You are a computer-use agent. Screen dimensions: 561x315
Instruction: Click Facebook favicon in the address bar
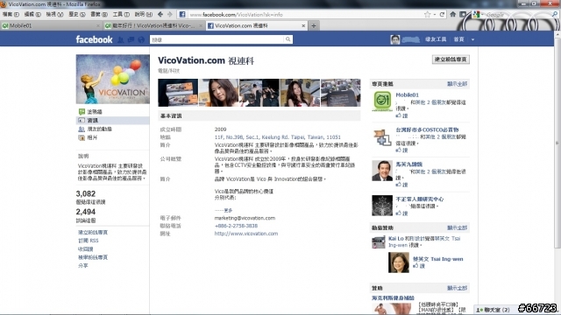(182, 14)
